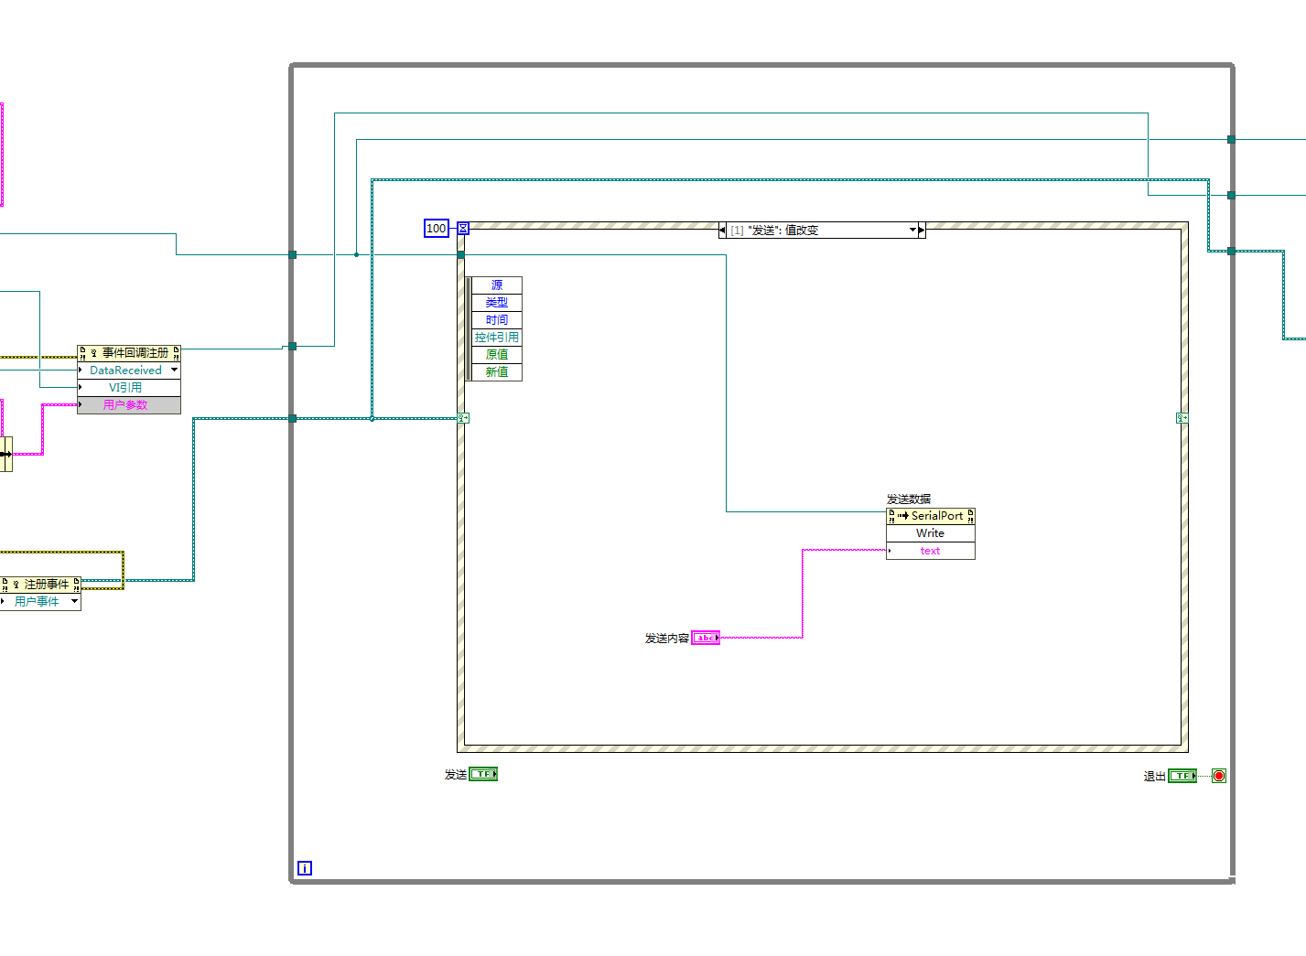The height and width of the screenshot is (956, 1306).
Task: Select the 类型 event data item
Action: pyautogui.click(x=497, y=303)
